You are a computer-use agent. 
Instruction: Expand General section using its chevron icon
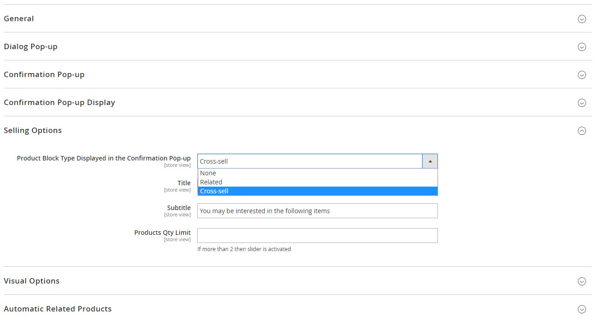coord(582,19)
